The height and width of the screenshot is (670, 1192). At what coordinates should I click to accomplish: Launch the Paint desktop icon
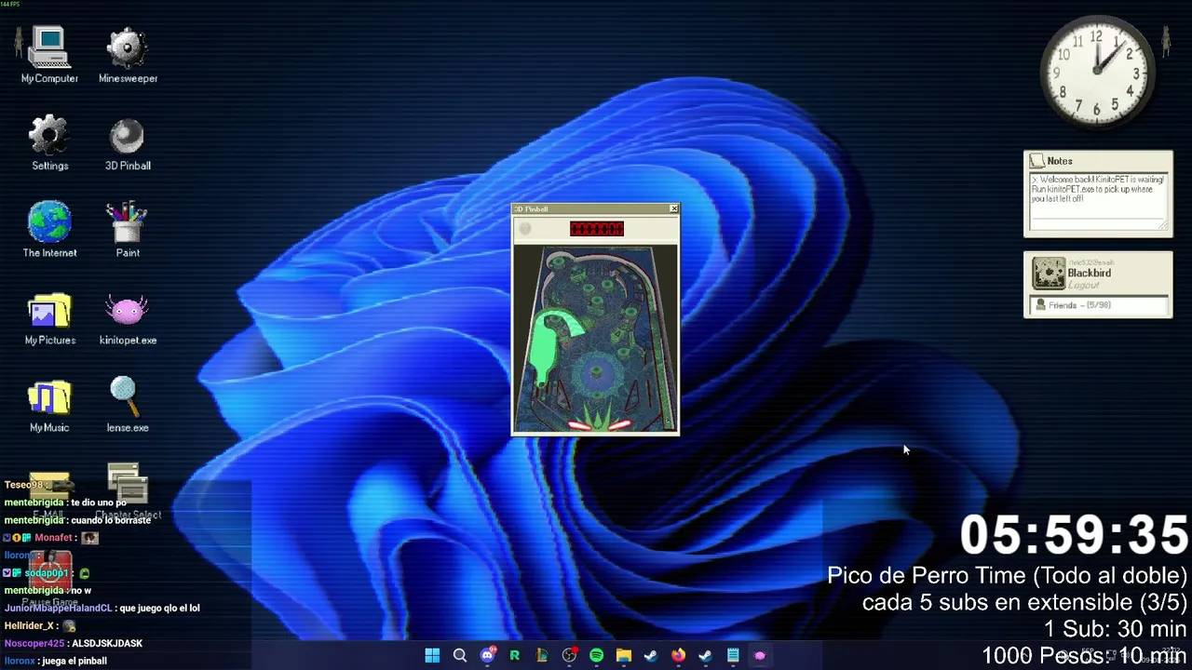point(128,229)
